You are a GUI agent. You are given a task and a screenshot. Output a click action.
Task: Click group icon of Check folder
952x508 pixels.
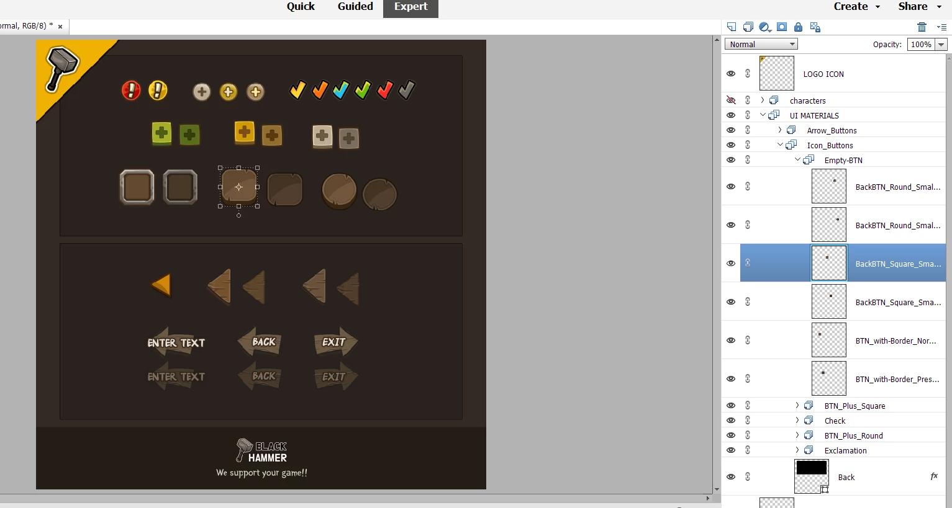809,420
